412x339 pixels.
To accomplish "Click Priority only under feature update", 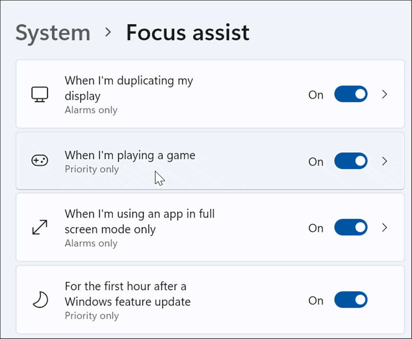I will pos(92,315).
